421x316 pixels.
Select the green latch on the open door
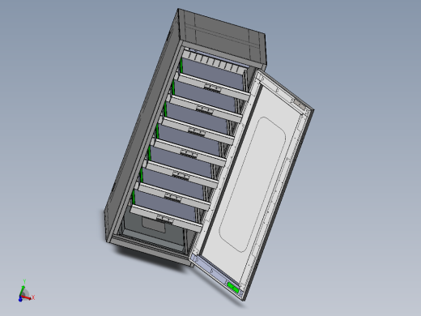233,288
